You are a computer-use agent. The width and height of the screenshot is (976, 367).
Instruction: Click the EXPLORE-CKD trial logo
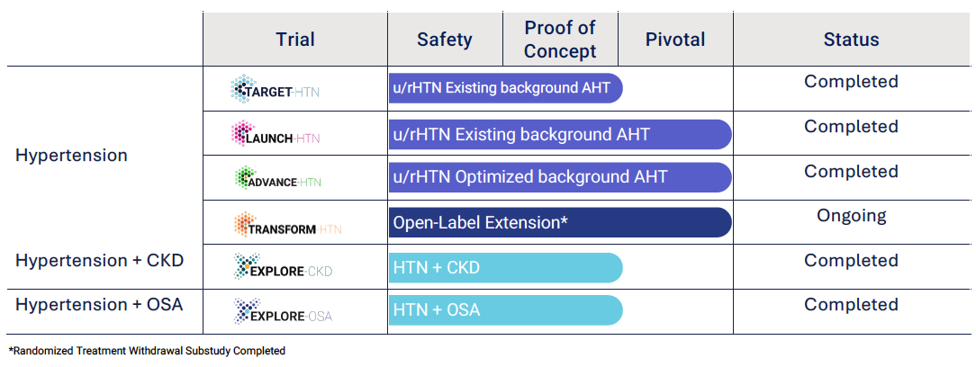pyautogui.click(x=282, y=267)
